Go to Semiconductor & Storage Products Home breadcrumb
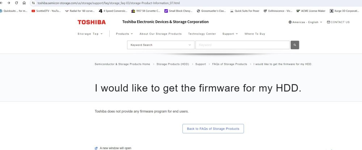 122,64
